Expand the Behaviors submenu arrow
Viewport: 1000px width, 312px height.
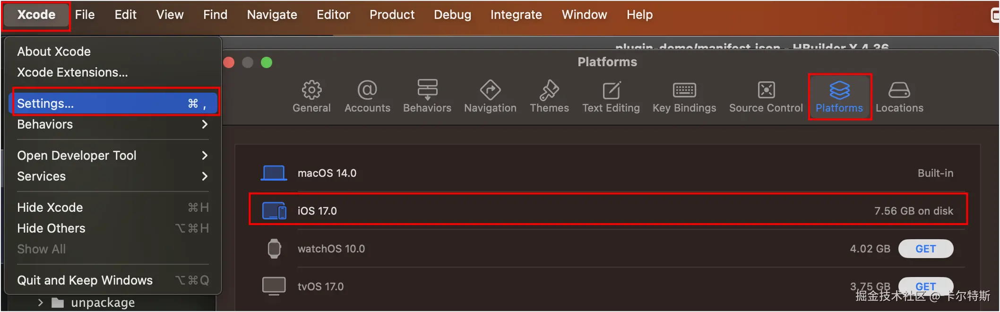[x=205, y=124]
